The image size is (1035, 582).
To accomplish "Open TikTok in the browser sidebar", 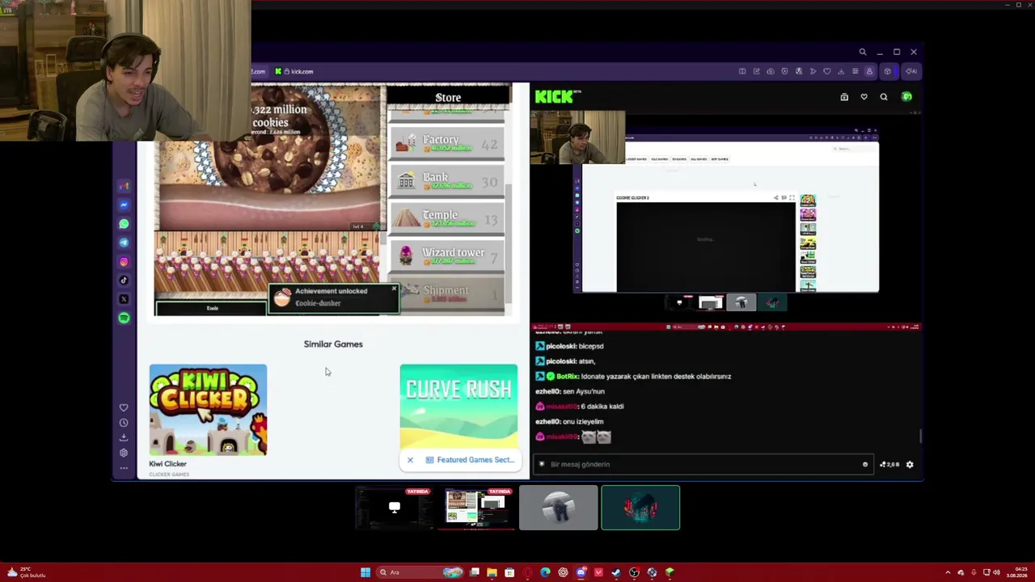I will 124,280.
